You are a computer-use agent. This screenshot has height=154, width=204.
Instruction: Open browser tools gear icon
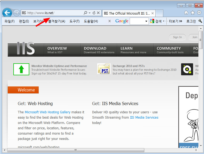(199, 13)
